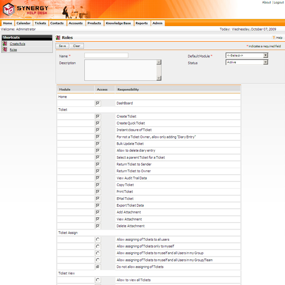Image resolution: width=285 pixels, height=285 pixels.
Task: Toggle the Create Quick Ticket checkbox
Action: [98, 123]
